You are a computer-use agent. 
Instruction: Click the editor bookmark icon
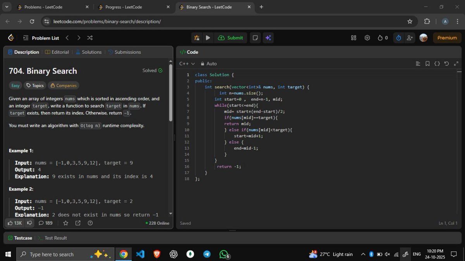(427, 64)
